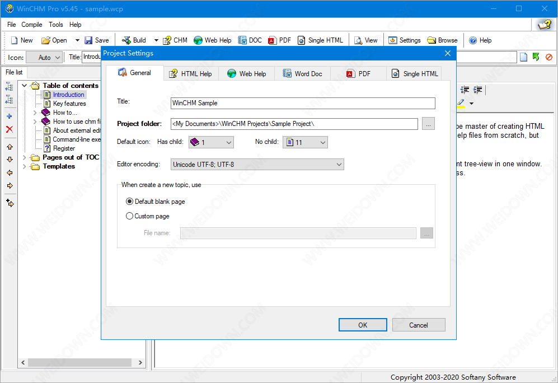Screen dimensions: 558x383
Task: Open the Compile menu
Action: tap(32, 25)
